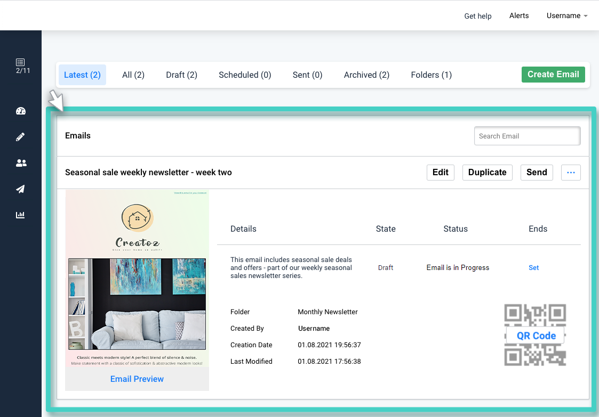Switch to the Latest (2) tab
599x417 pixels.
[x=82, y=75]
